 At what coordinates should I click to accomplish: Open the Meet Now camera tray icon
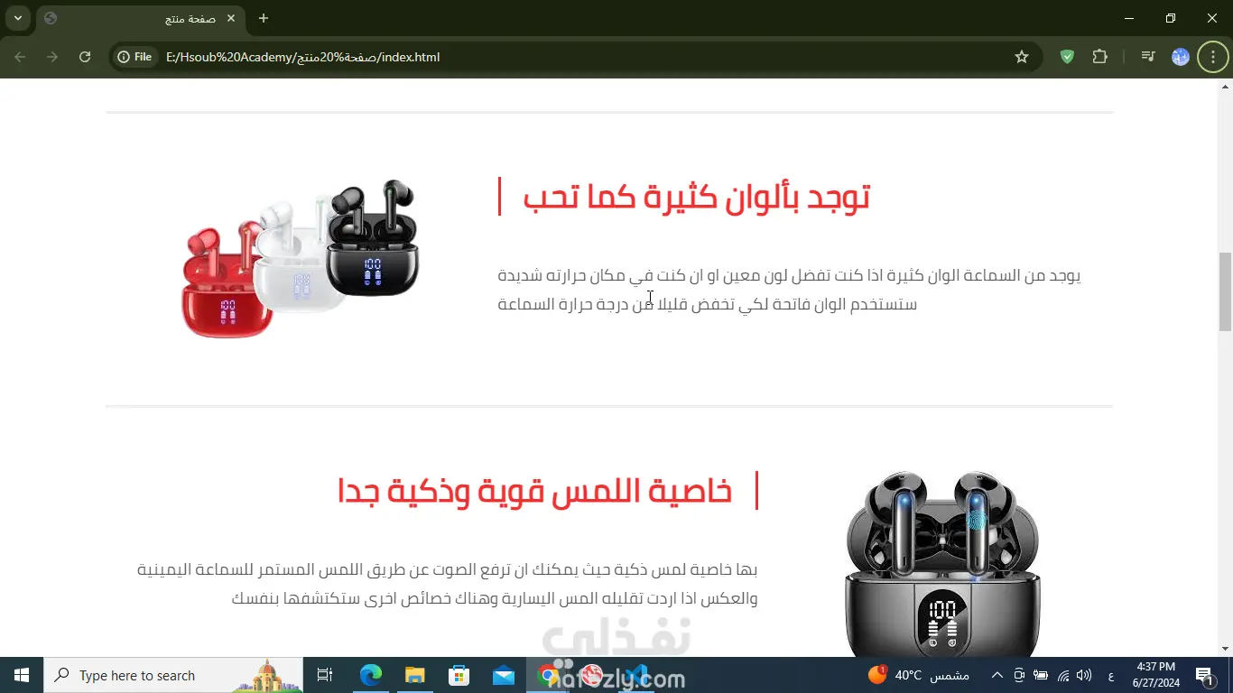click(1019, 675)
